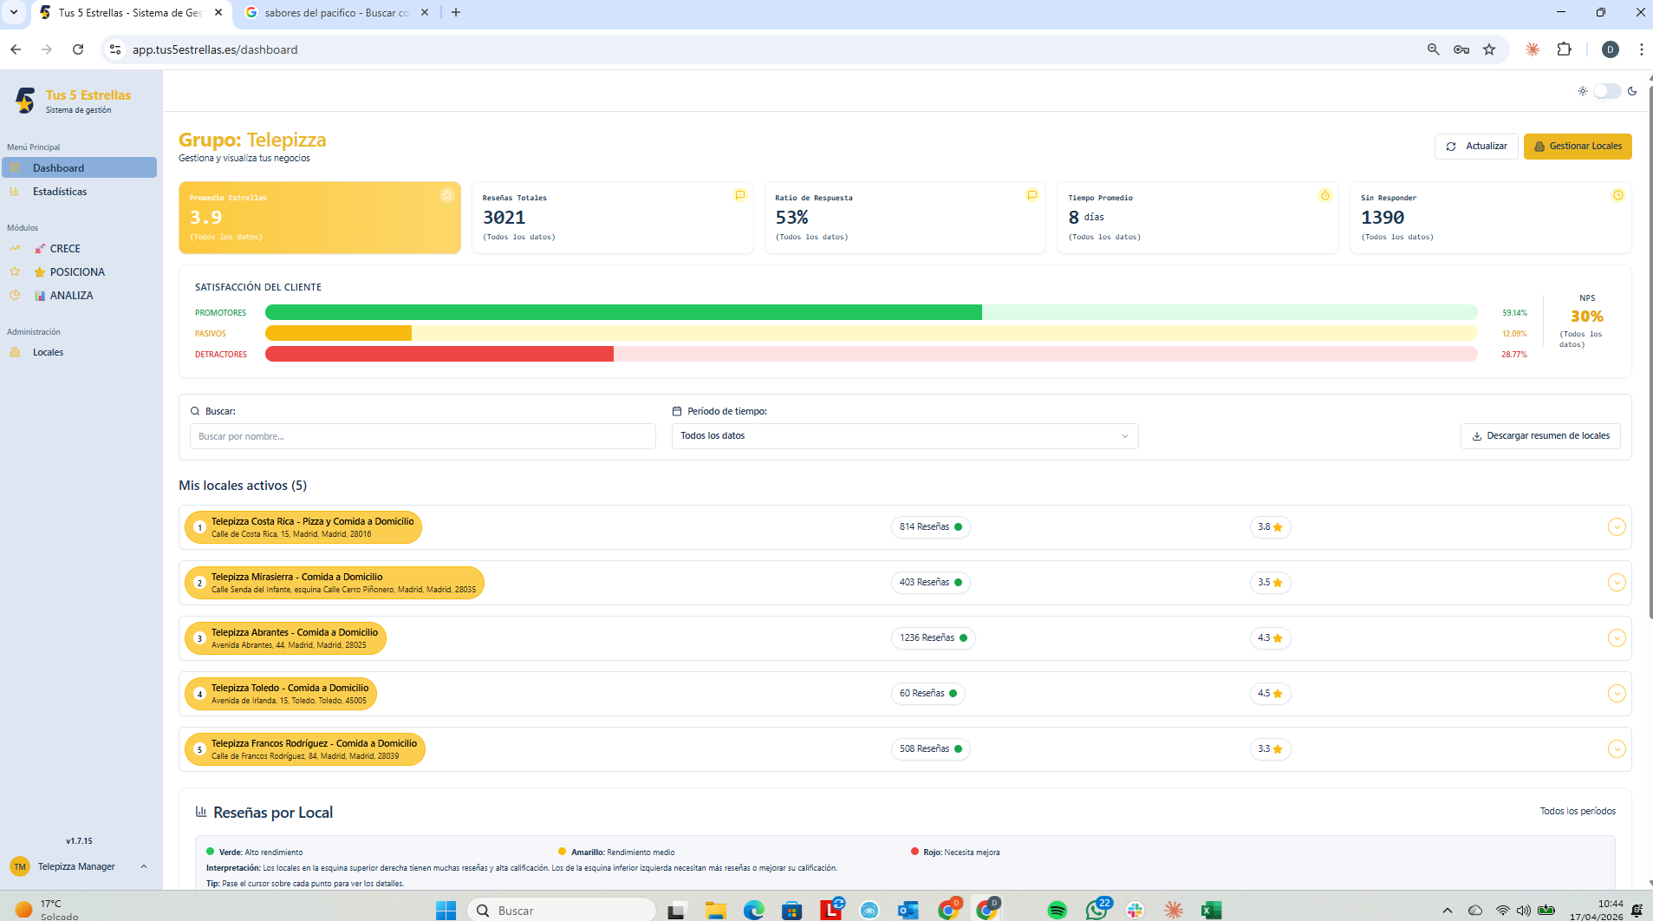Open the Extensions puzzle icon
Screen dimensions: 1653x921
coord(1564,49)
